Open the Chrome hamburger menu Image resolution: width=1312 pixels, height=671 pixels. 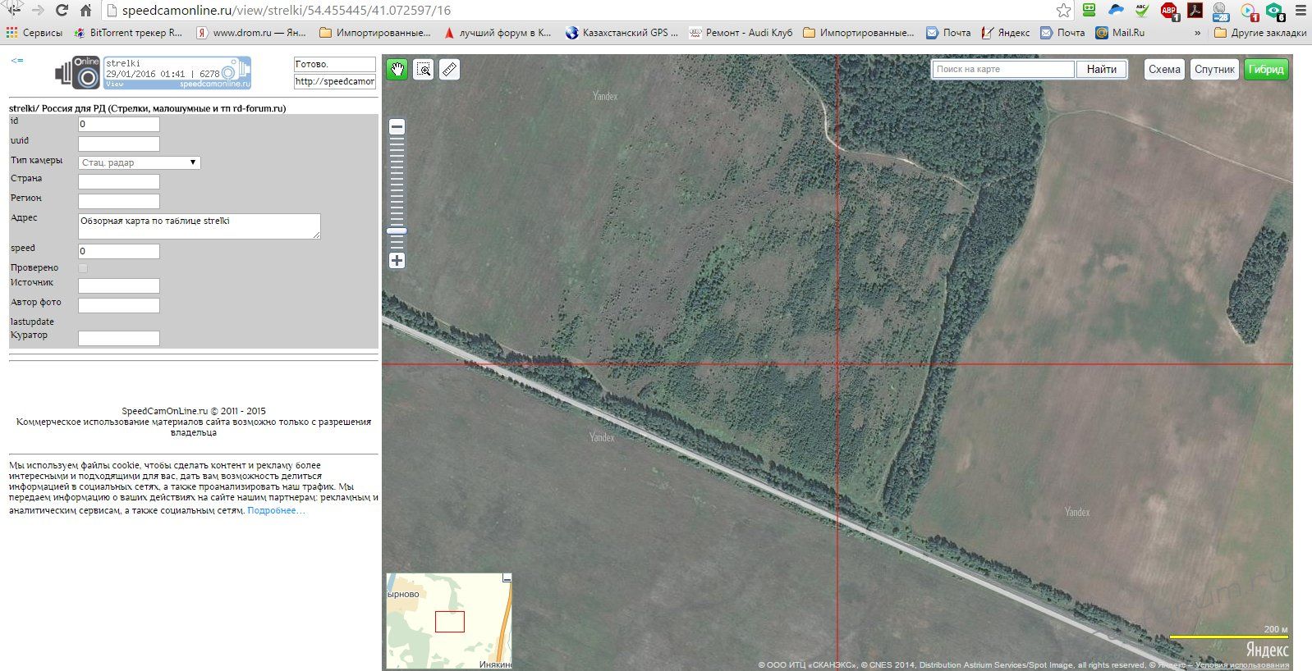pyautogui.click(x=1300, y=11)
